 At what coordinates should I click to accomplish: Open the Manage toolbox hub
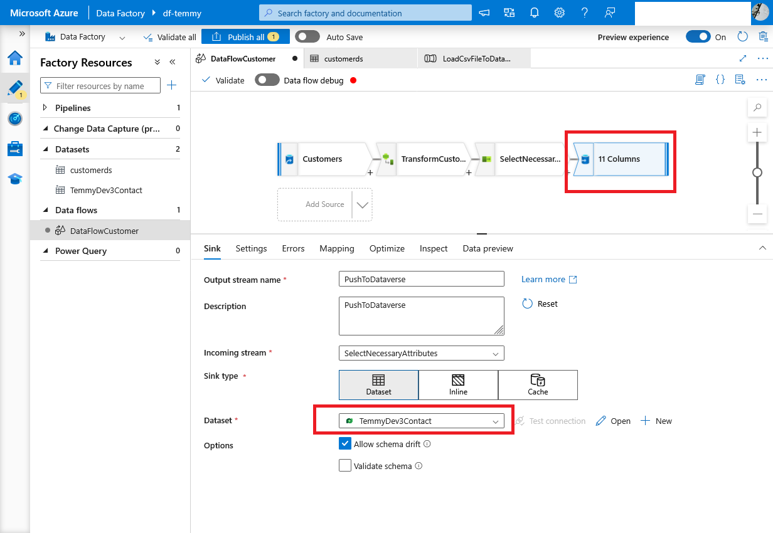tap(15, 149)
